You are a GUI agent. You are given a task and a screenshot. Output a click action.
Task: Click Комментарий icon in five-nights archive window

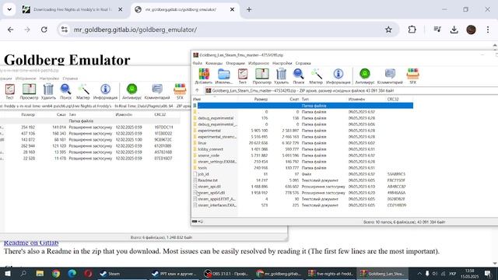(x=157, y=92)
